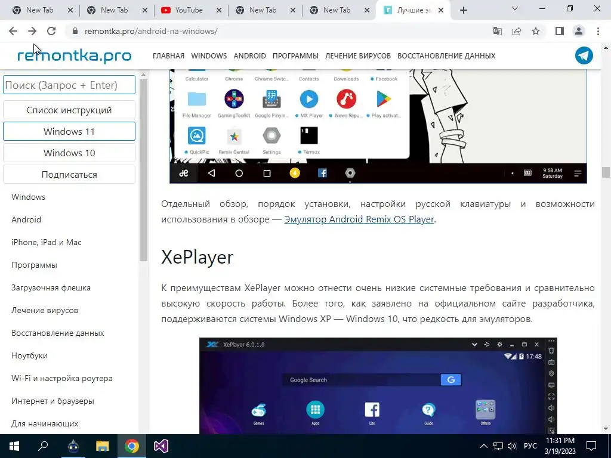Click the Windows 10 sidebar button

point(69,153)
